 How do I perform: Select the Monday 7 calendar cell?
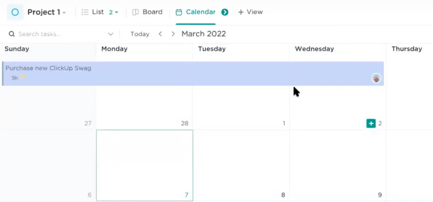click(x=144, y=165)
